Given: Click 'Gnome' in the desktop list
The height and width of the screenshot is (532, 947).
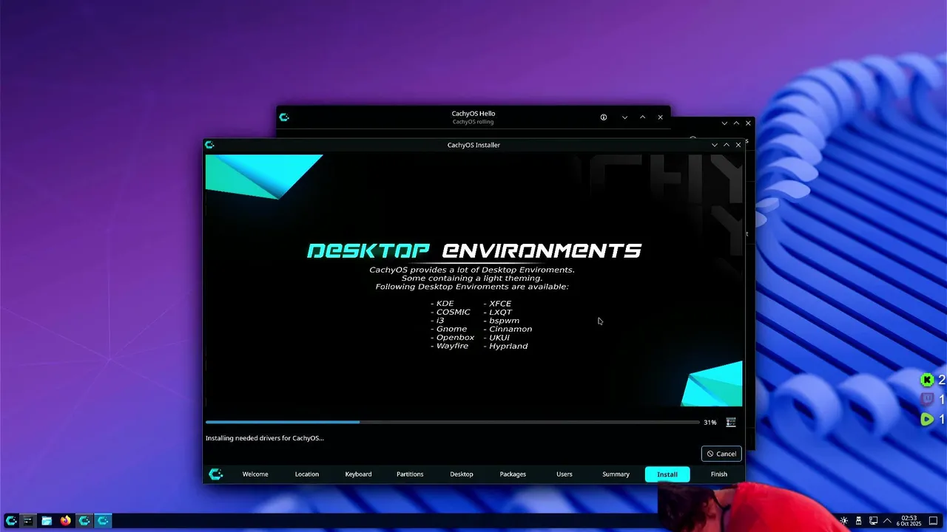Looking at the screenshot, I should [x=451, y=329].
